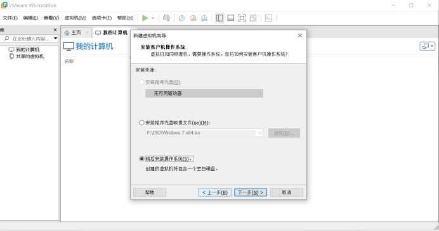Viewport: 439px width, 231px height.
Task: Click the take snapshot clock icon
Action: [181, 18]
